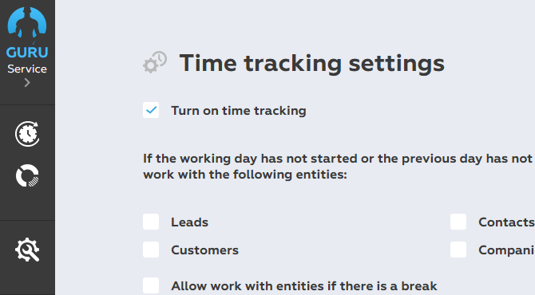Enable the Customers checkbox
Viewport: 535px width, 295px height.
pyautogui.click(x=151, y=250)
